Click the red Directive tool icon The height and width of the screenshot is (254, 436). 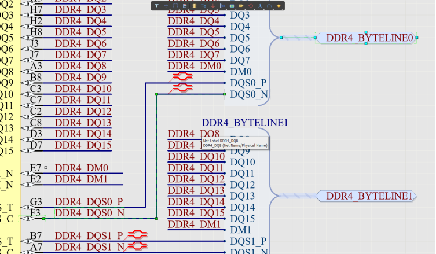251,6
